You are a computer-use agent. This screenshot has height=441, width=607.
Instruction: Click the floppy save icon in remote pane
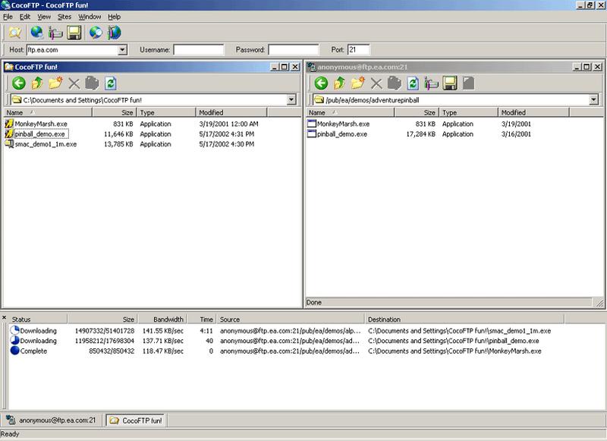click(450, 83)
